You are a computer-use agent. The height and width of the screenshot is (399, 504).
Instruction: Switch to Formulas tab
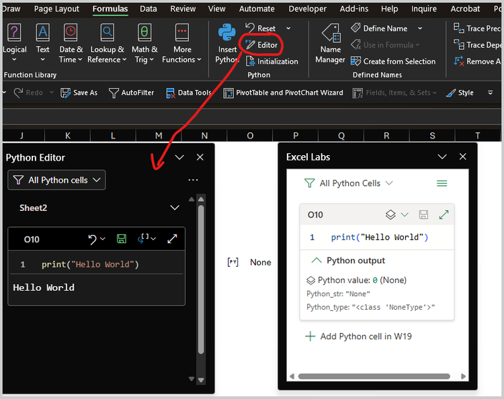110,9
